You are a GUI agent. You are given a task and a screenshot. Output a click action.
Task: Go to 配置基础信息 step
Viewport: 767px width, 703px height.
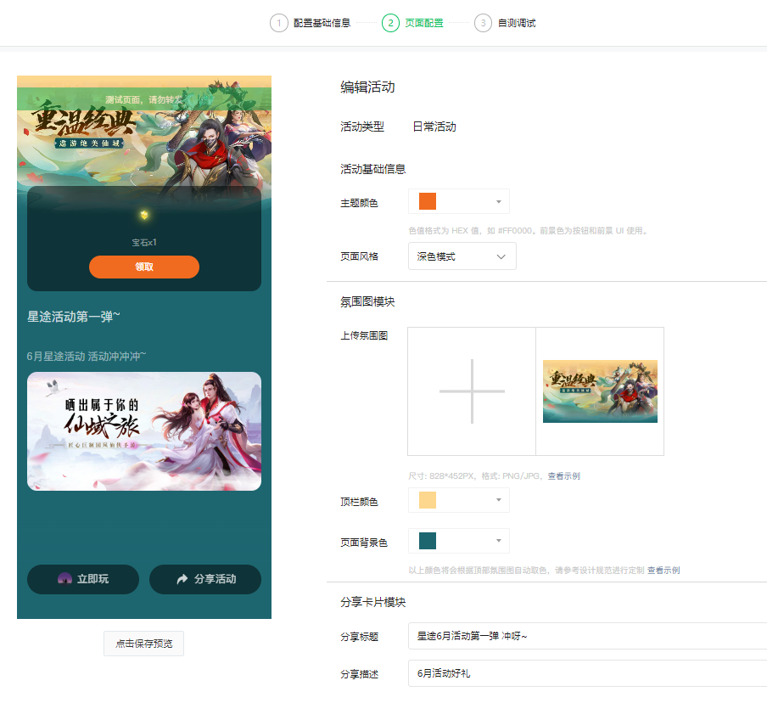pos(322,23)
